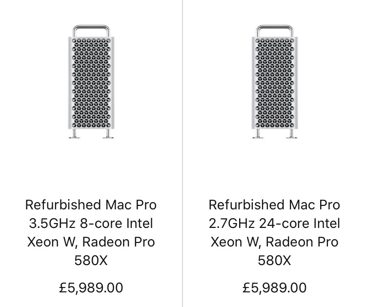Click the £5,989.00 price of the 24-core model
The image size is (366, 307).
point(274,288)
